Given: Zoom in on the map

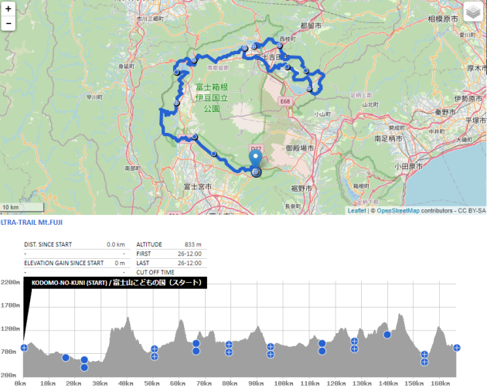Looking at the screenshot, I should (9, 8).
